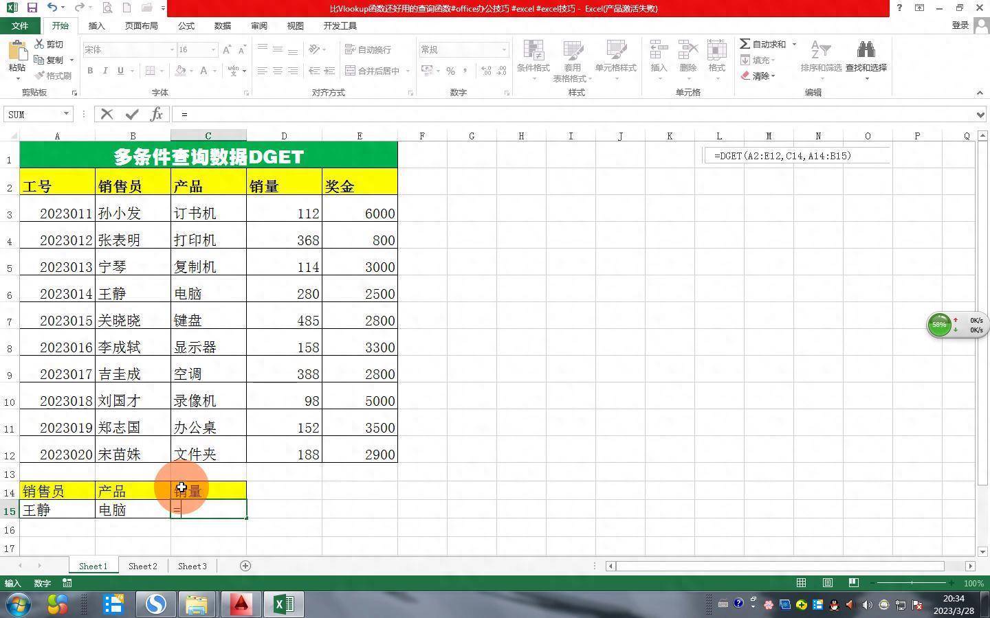Open Conditional Formatting (条件格式)

[533, 58]
